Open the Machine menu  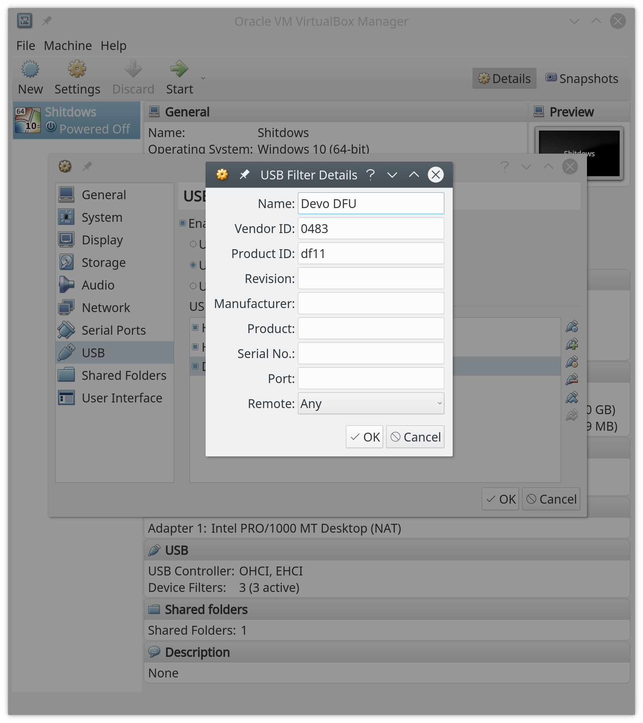pyautogui.click(x=68, y=46)
